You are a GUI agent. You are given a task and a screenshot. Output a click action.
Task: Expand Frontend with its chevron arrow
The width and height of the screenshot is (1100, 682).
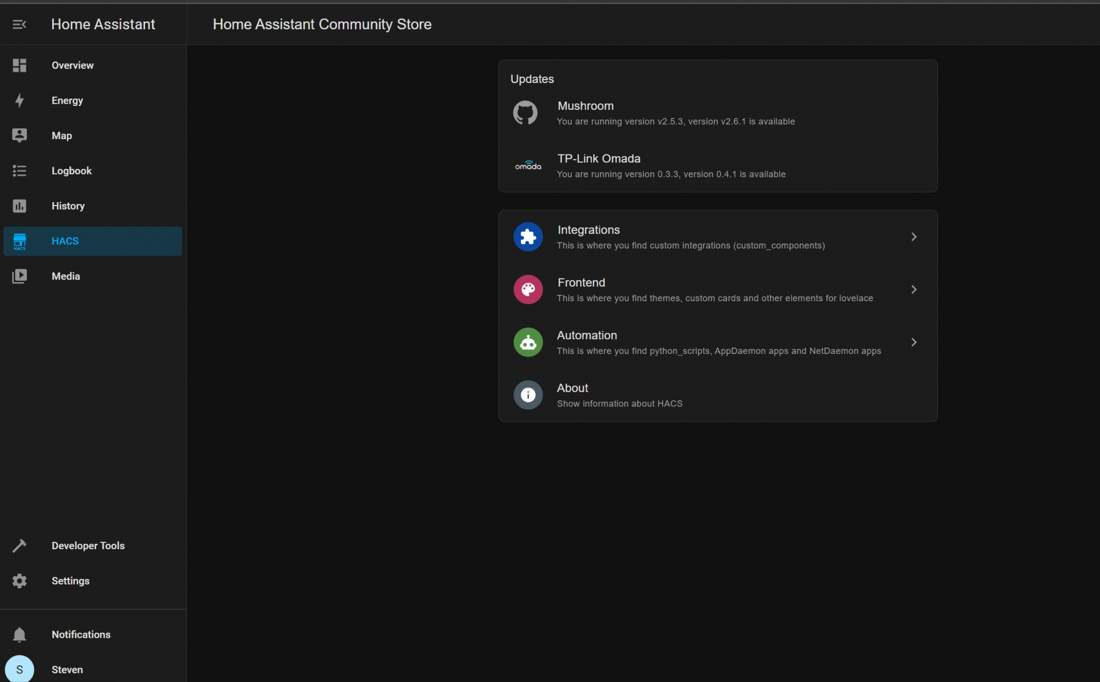[x=914, y=290]
